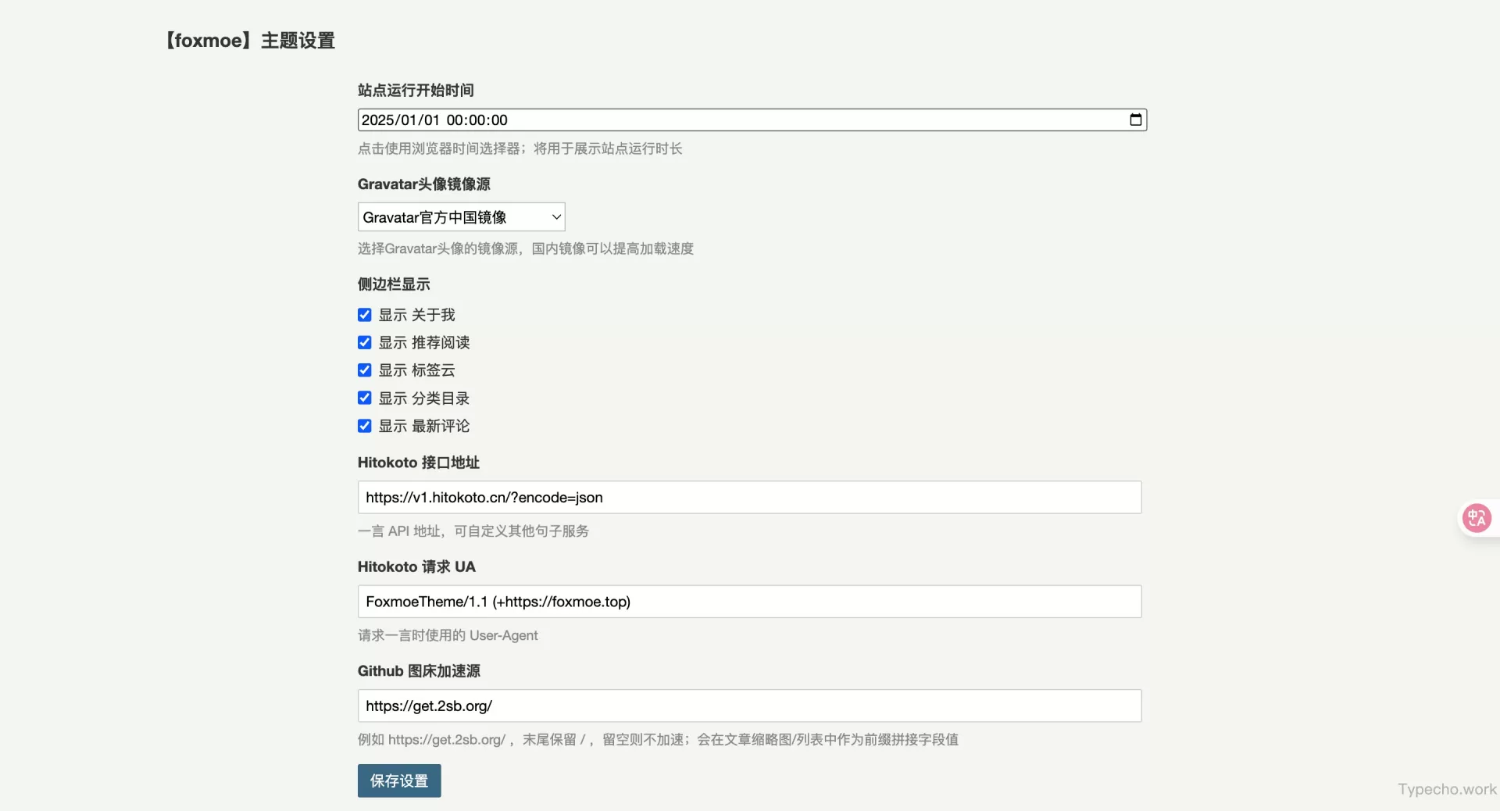Uncheck 显示 关于我 option
The image size is (1500, 811).
tap(364, 314)
